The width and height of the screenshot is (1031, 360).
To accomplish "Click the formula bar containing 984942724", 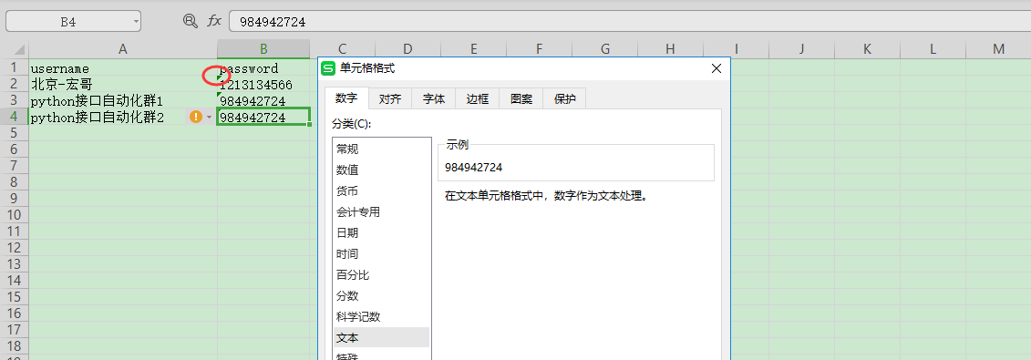I will click(x=630, y=21).
